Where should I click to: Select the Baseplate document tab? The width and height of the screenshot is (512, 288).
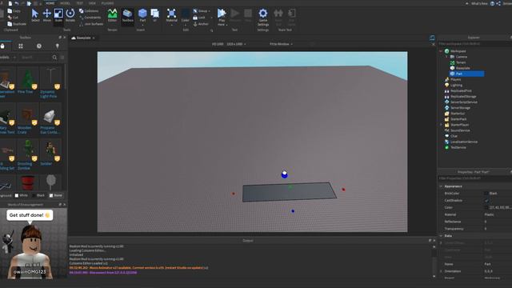pyautogui.click(x=83, y=38)
